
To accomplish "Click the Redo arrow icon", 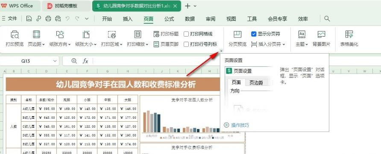I will [77, 19].
